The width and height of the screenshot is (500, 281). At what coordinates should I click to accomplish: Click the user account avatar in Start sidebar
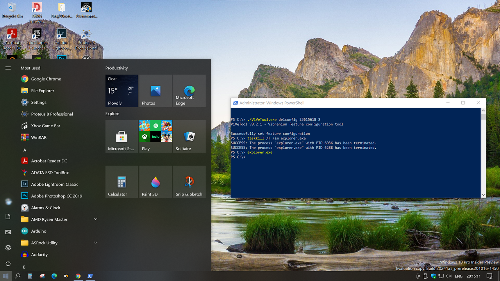click(8, 201)
